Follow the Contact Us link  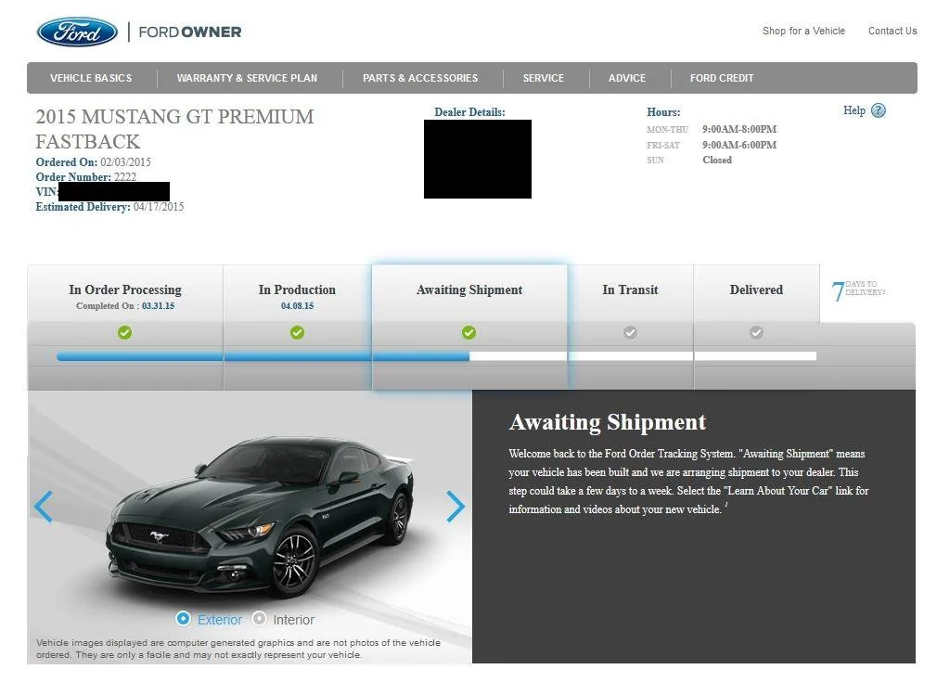pyautogui.click(x=892, y=31)
